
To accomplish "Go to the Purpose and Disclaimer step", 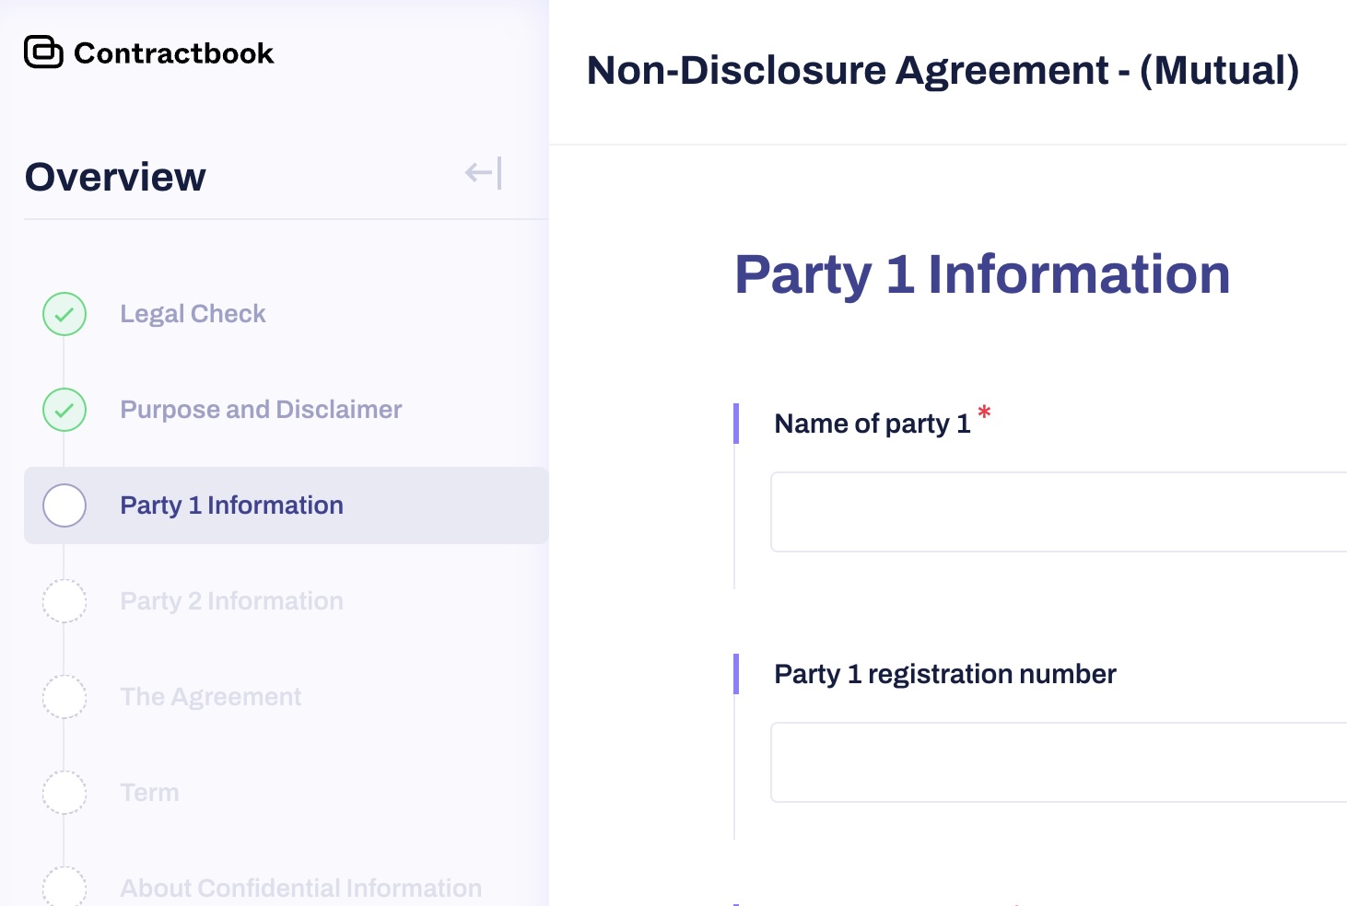I will click(x=261, y=410).
